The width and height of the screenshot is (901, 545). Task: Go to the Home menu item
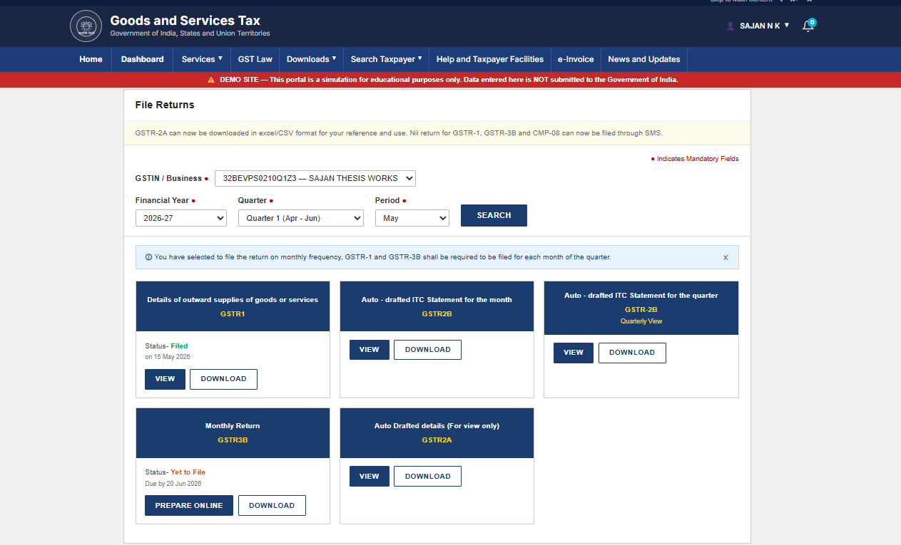tap(91, 59)
